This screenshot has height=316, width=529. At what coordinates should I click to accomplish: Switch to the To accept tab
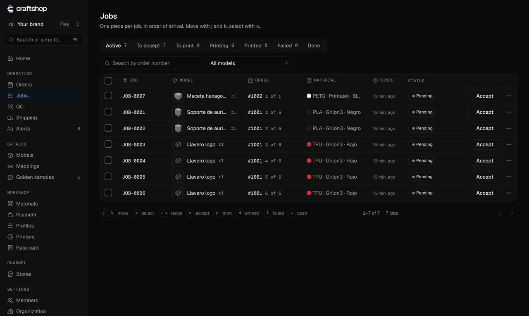click(151, 45)
